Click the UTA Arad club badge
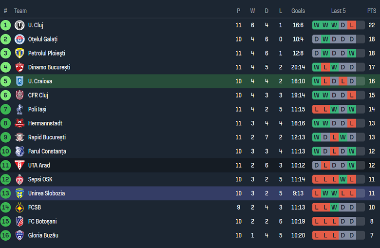Screen dimensions: 380x248 click(x=19, y=165)
